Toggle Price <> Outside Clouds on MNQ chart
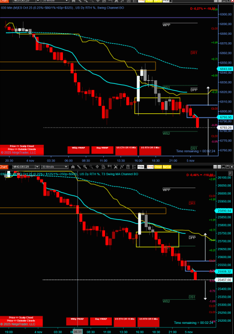Image resolution: width=234 pixels, height=334 pixels. (21, 320)
